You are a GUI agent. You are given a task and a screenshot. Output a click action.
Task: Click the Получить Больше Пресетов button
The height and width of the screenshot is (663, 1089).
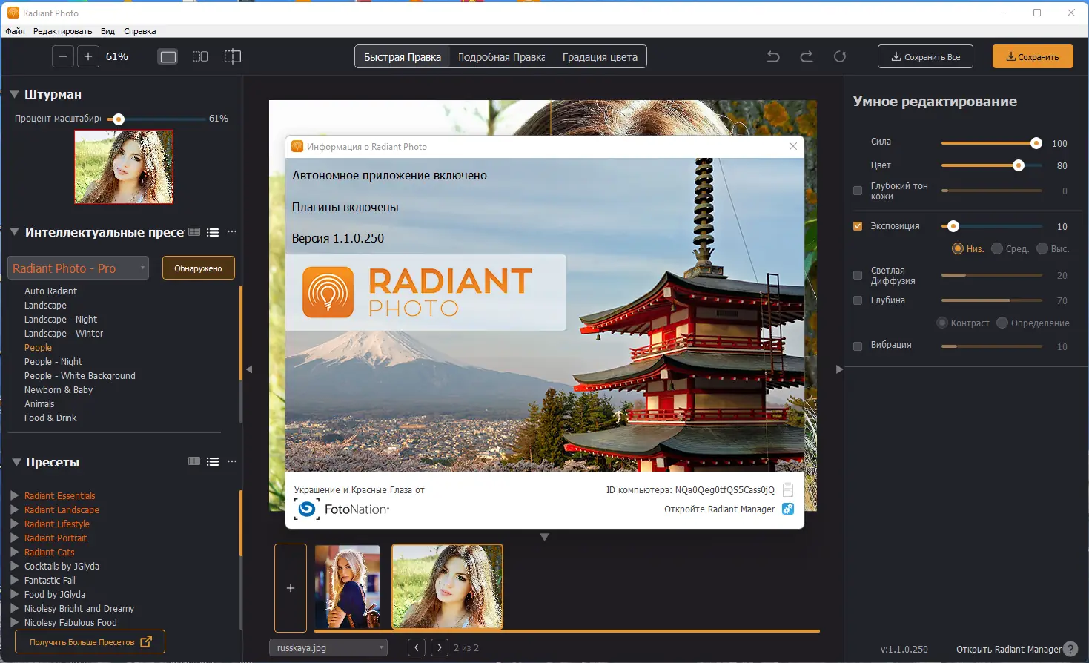[89, 641]
